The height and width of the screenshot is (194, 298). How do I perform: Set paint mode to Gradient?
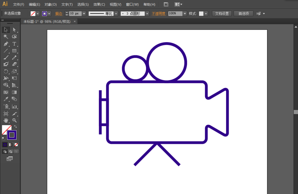[x=10, y=145]
